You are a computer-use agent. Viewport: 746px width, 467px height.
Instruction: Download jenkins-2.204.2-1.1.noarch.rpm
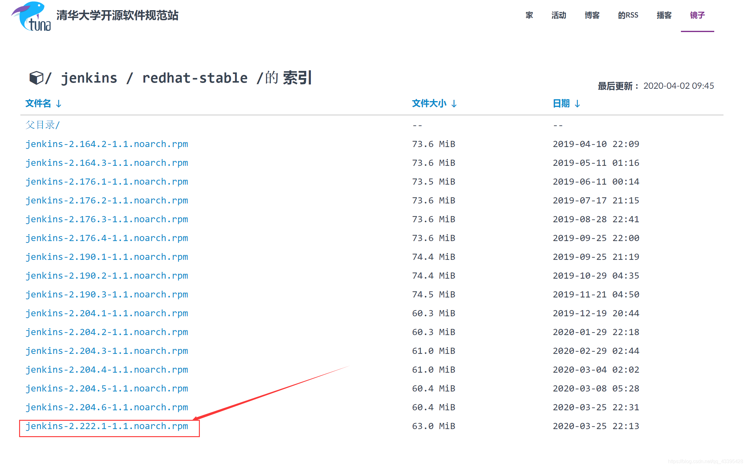pos(107,332)
